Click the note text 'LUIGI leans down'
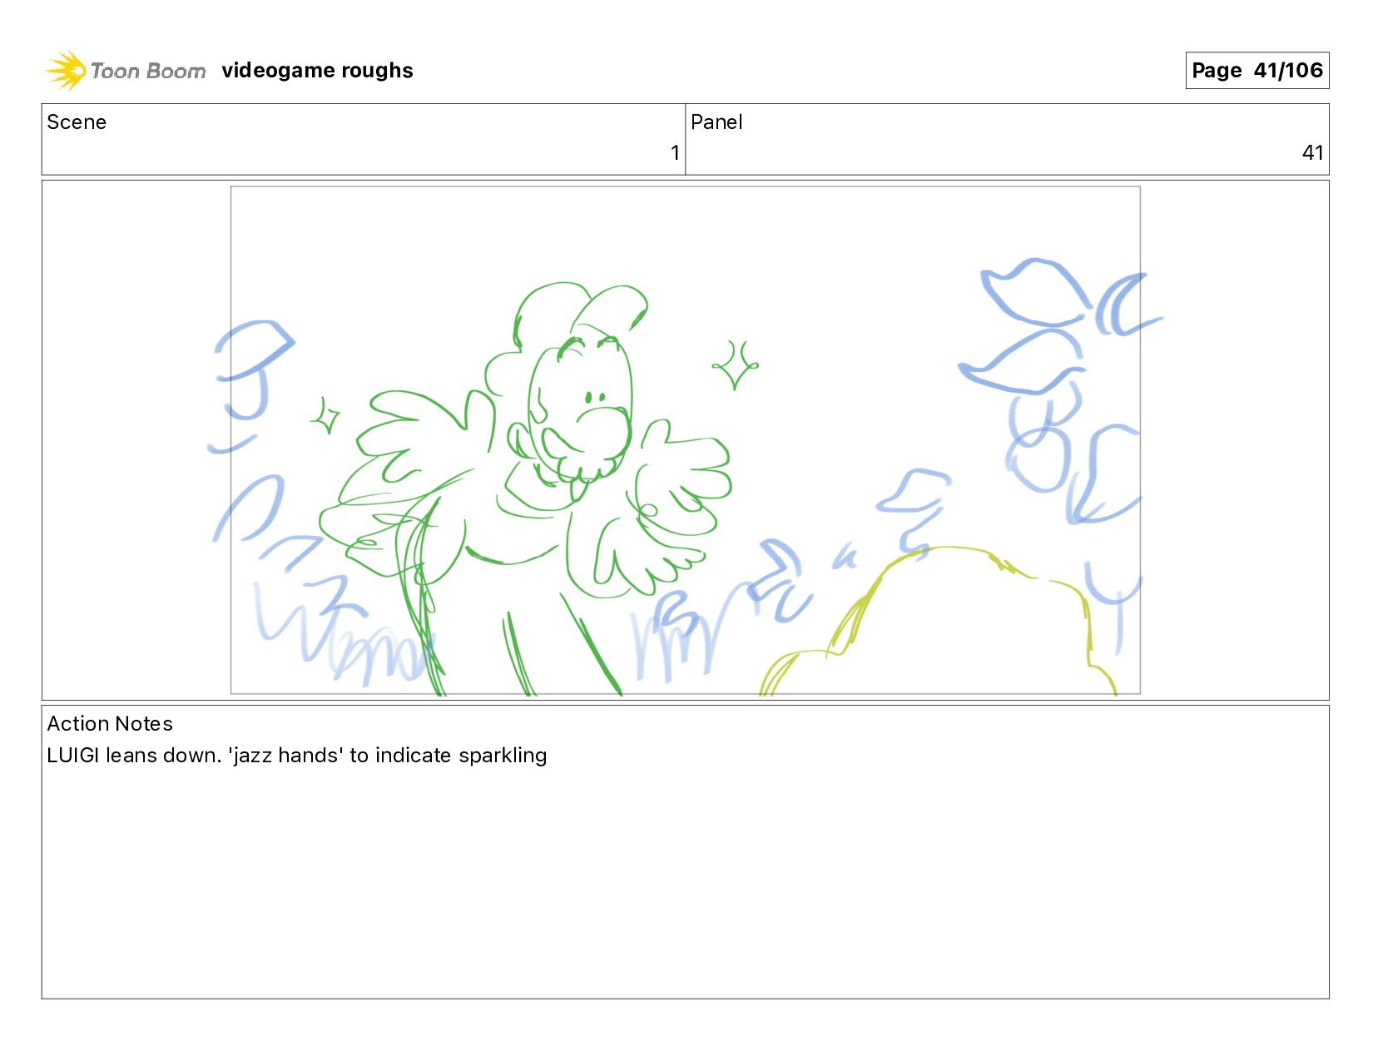1373x1061 pixels. click(133, 756)
